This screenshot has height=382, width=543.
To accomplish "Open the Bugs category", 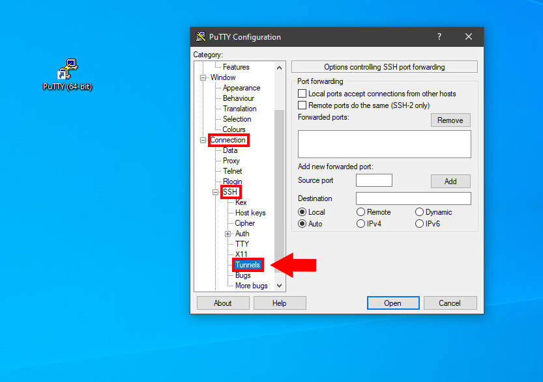I will coord(242,275).
